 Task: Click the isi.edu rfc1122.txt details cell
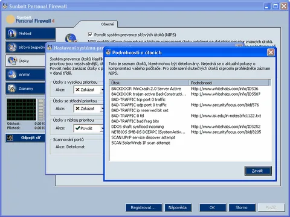tap(226, 116)
